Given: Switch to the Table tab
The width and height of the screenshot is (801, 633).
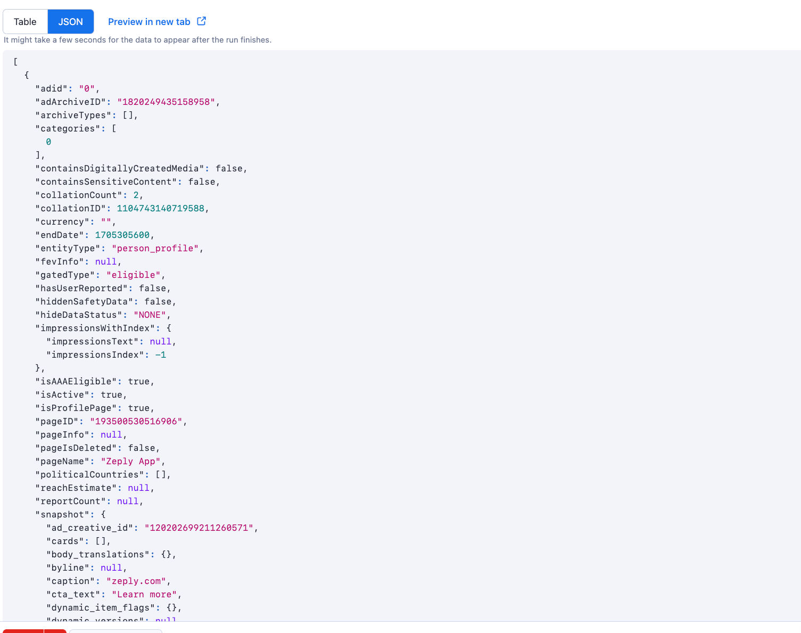Looking at the screenshot, I should (25, 21).
